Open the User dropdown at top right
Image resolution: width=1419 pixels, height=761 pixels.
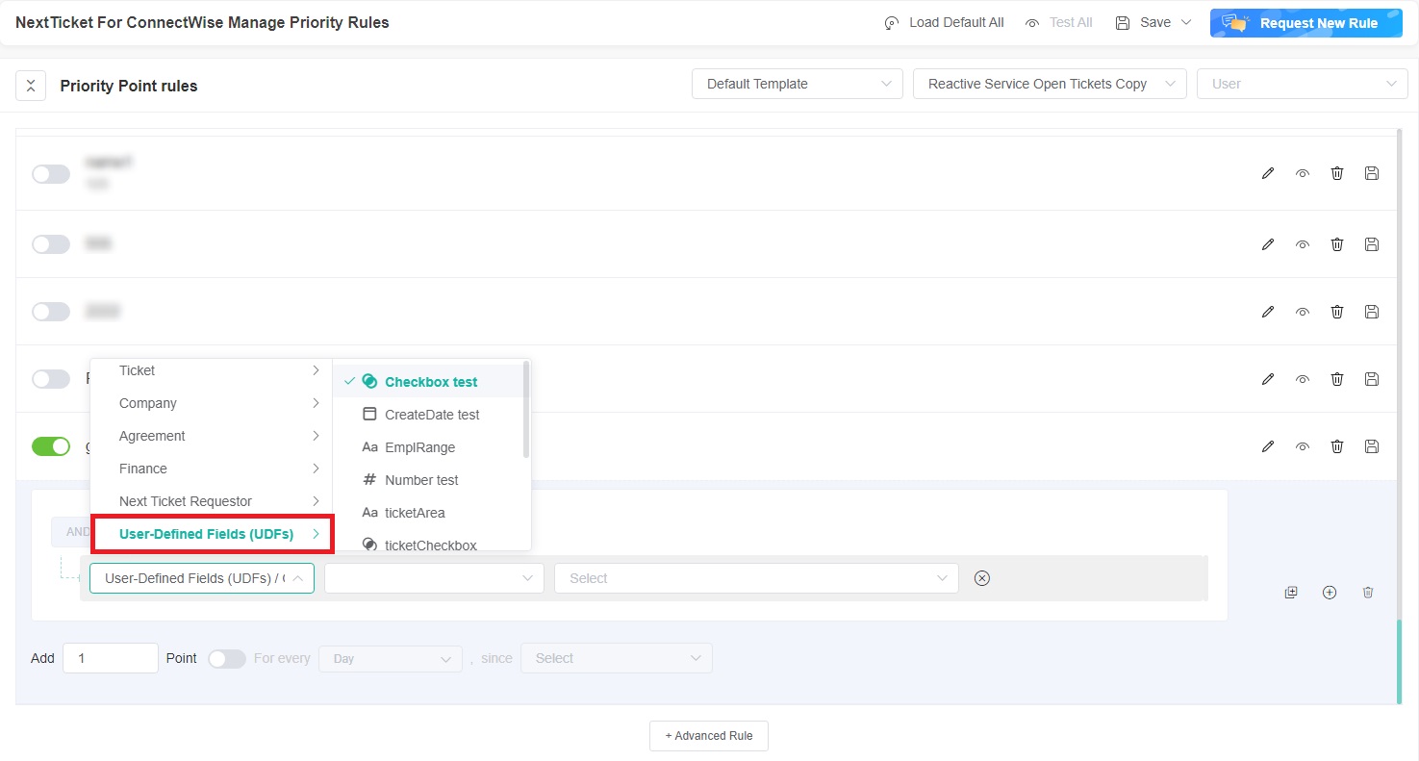pyautogui.click(x=1301, y=84)
